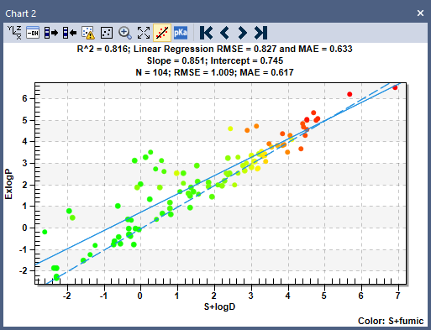Toggle the pKa display button
The image size is (431, 330).
pos(181,33)
